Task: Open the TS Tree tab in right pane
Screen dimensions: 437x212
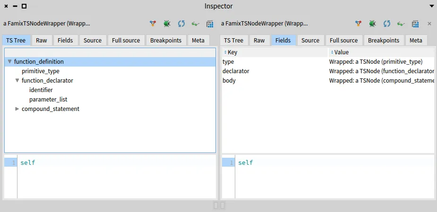Action: [233, 41]
